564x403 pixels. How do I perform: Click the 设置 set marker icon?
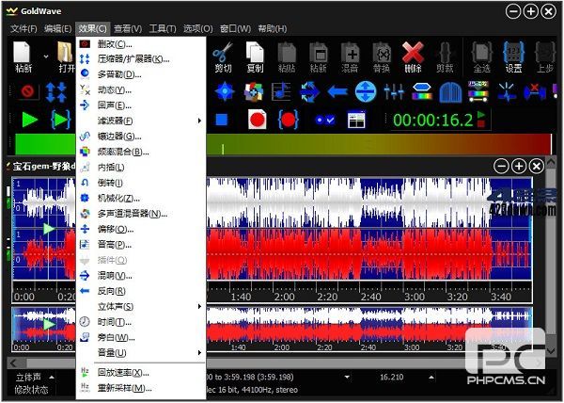click(513, 53)
